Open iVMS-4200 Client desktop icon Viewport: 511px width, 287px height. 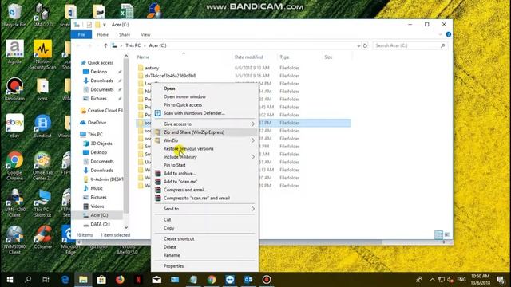pyautogui.click(x=14, y=202)
